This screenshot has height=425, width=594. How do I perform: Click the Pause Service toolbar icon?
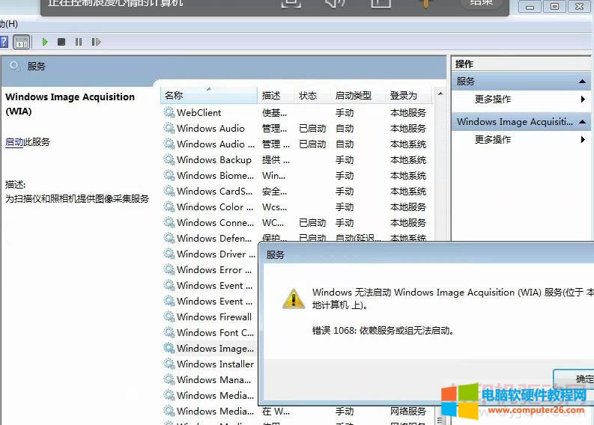click(x=79, y=42)
